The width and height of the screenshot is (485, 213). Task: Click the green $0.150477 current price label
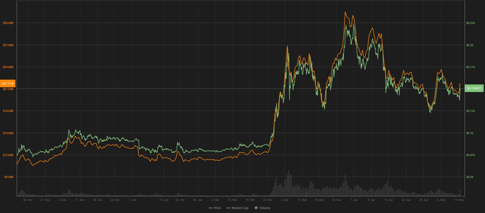[x=474, y=88]
